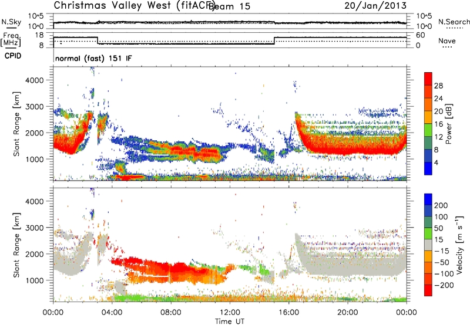
Task: Click the '16:00' time tick label
Action: (x=288, y=313)
